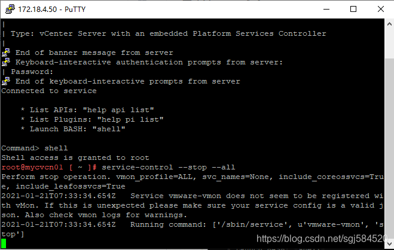Click PuTTY icon beside 'End of keyboard-interactive prompts'
Screen dimensions: 394x250
pos(6,81)
